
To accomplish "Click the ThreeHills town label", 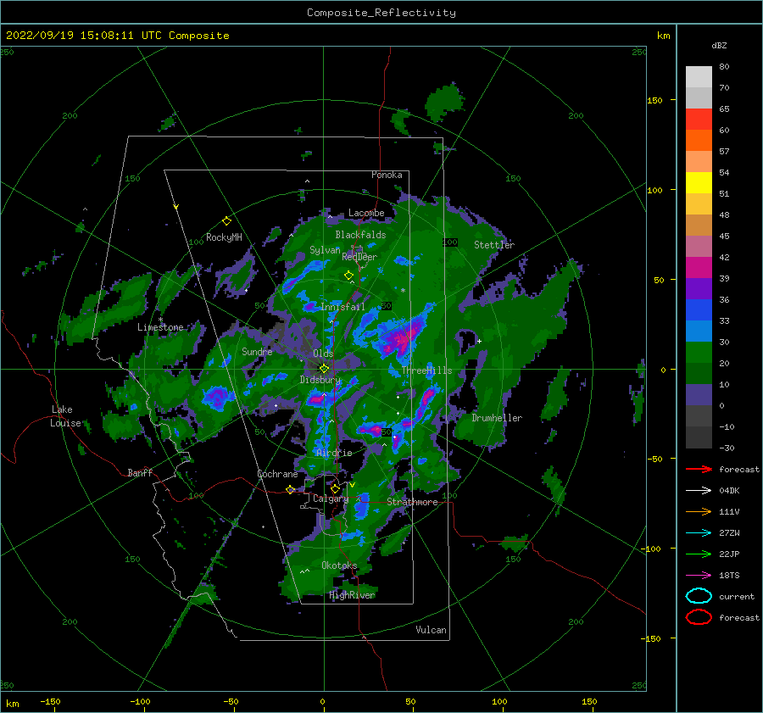I will click(x=426, y=370).
